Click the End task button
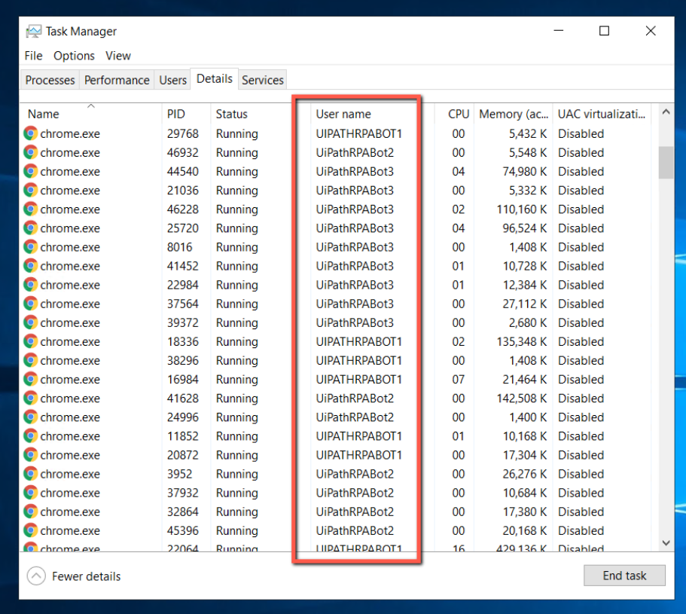 (x=624, y=576)
